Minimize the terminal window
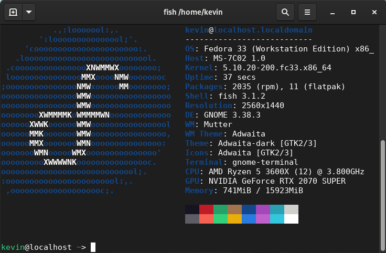The image size is (386, 253). click(x=333, y=12)
